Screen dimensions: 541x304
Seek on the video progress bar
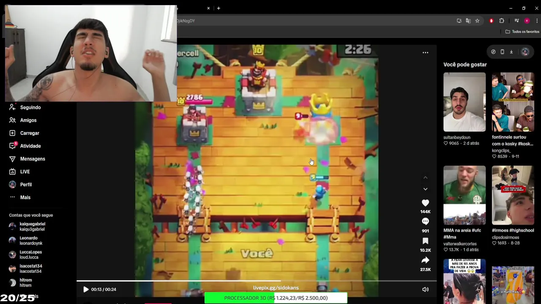pos(256,281)
